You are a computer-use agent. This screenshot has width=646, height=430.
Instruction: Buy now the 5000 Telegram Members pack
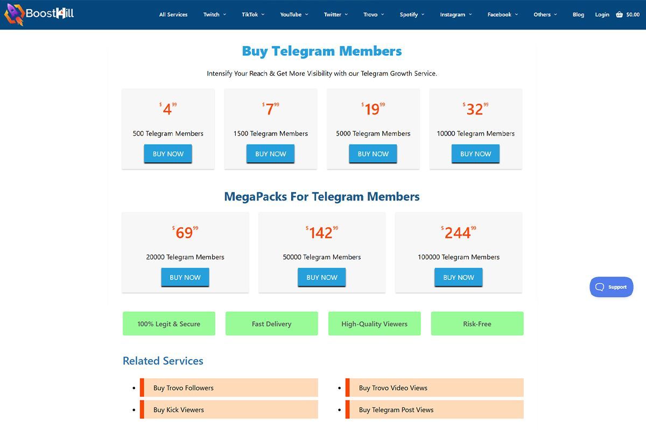(x=373, y=154)
